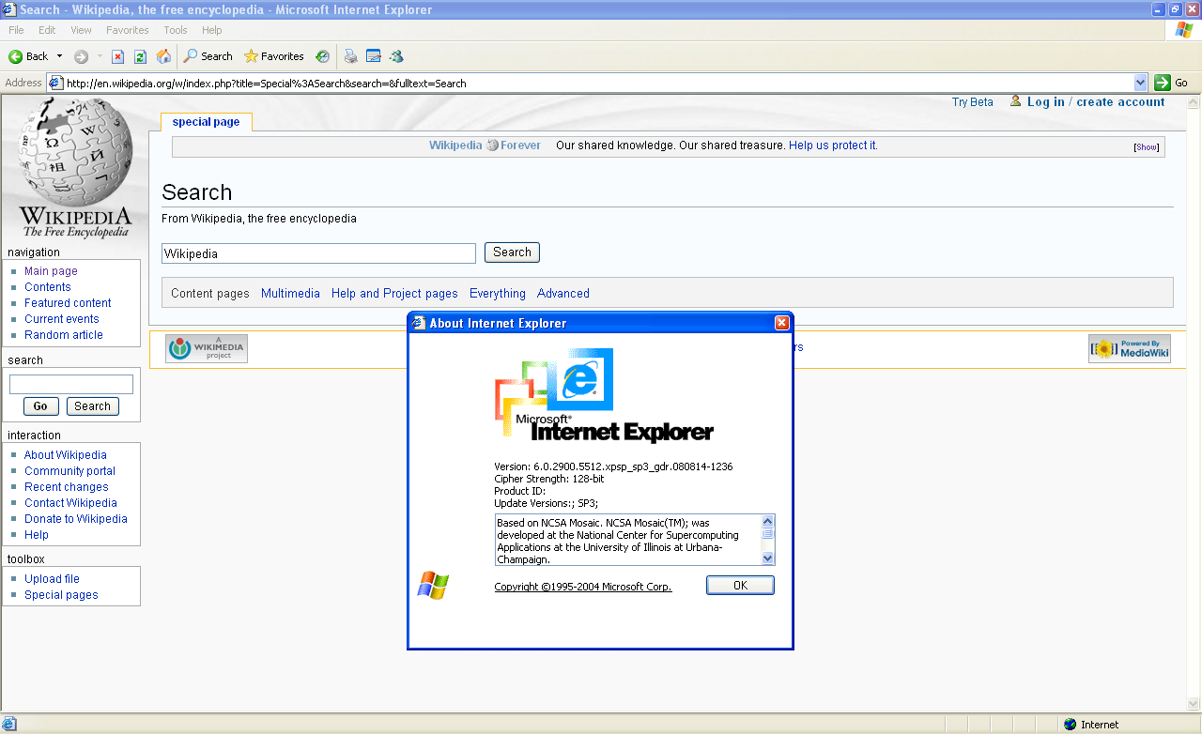Open the address bar URL dropdown

click(x=1139, y=83)
